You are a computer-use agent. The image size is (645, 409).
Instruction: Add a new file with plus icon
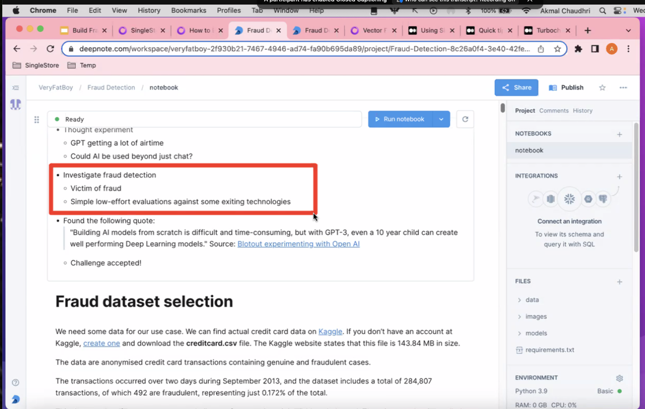[619, 282]
